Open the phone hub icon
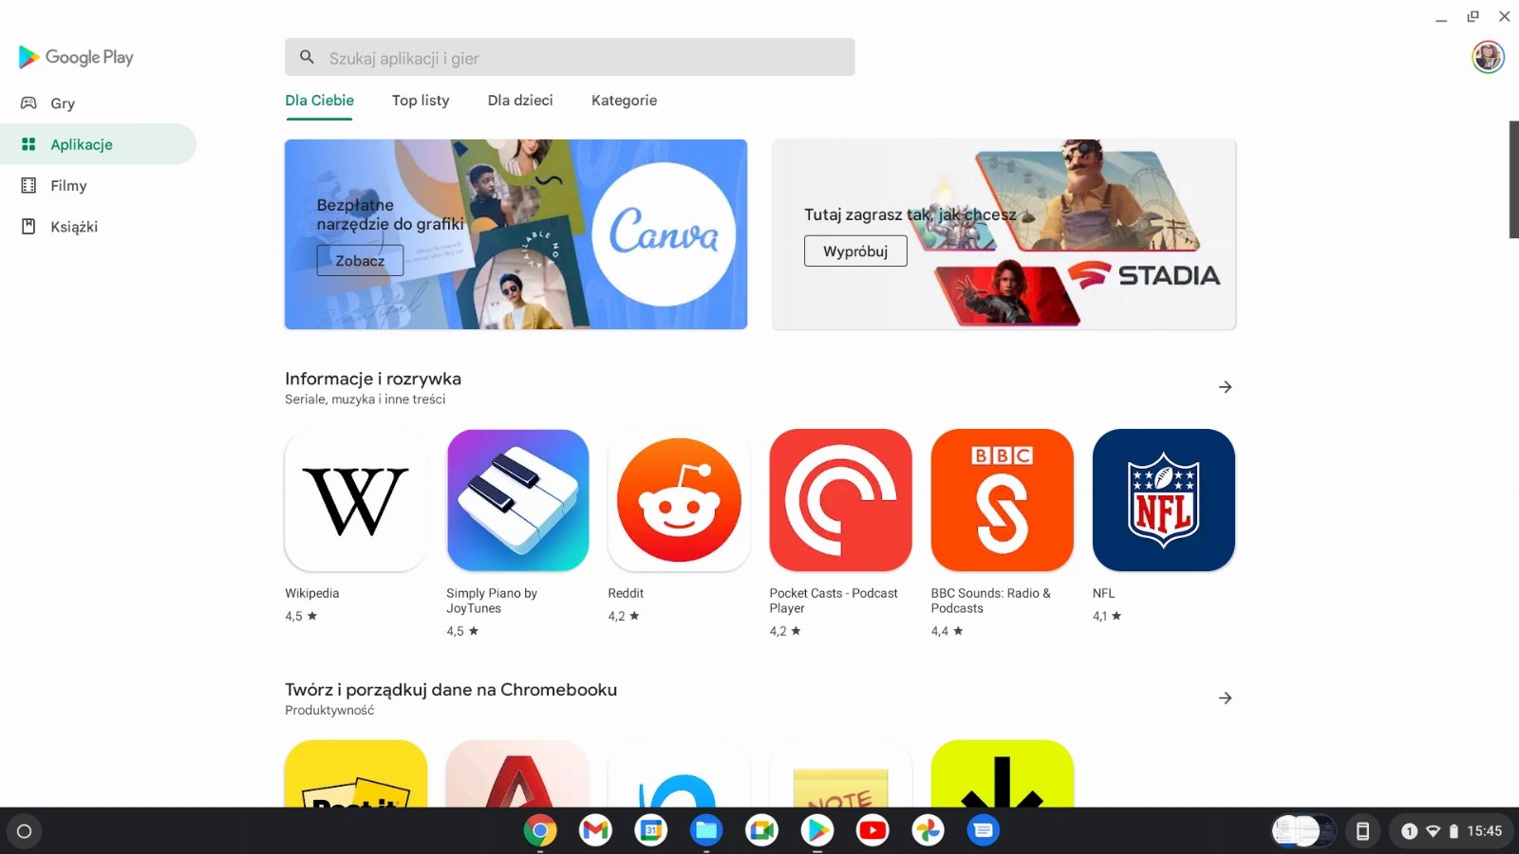 pos(1362,831)
